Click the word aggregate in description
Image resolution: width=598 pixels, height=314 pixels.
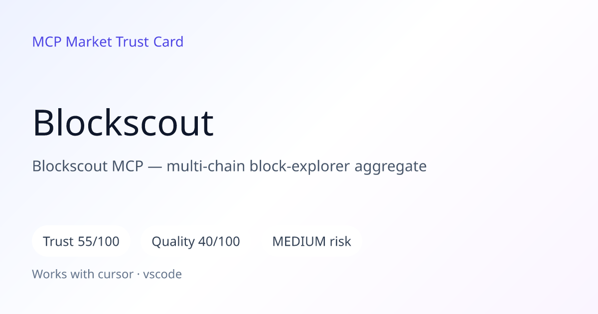coord(391,167)
